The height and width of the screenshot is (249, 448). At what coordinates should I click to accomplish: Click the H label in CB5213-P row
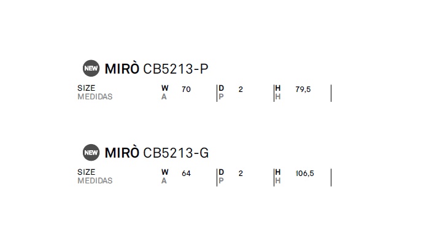pos(278,88)
